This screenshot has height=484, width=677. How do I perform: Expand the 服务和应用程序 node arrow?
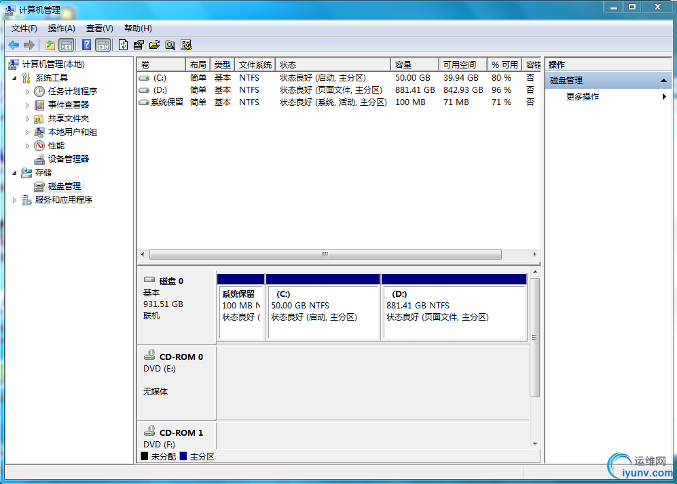pyautogui.click(x=15, y=200)
